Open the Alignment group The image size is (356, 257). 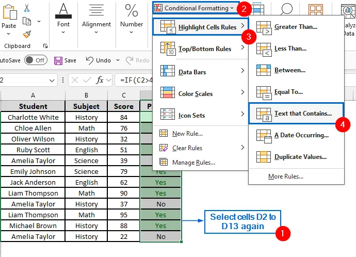coord(96,19)
